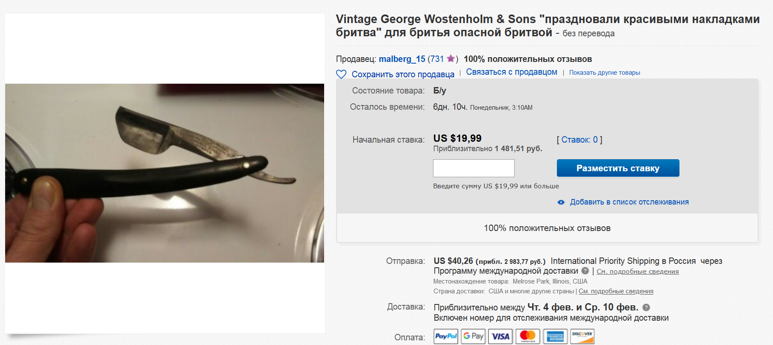Click "Связаться с продавцом" link
Screen dimensions: 773x345
coord(511,72)
